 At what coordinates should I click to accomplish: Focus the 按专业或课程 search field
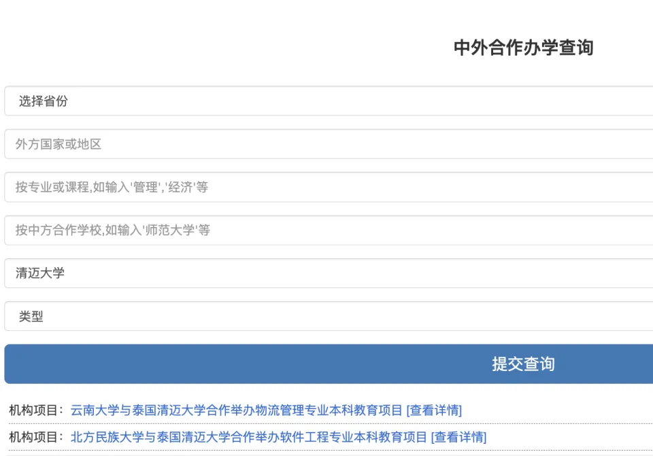coord(329,188)
